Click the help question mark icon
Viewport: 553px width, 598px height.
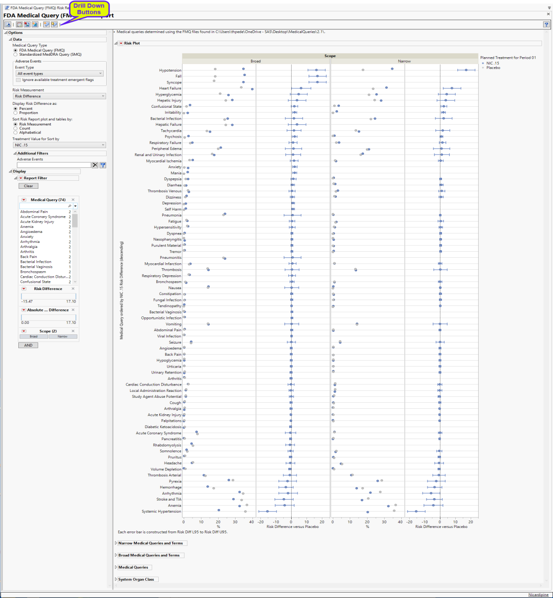(546, 24)
